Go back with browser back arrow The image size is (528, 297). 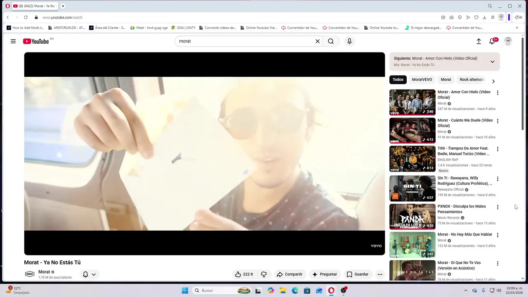(8, 17)
